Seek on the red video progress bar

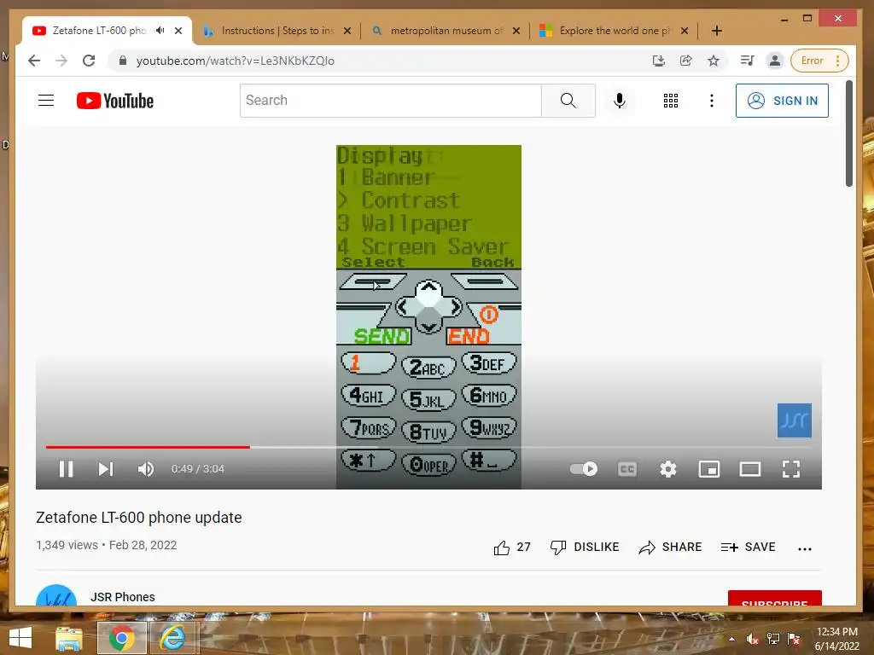click(x=148, y=447)
